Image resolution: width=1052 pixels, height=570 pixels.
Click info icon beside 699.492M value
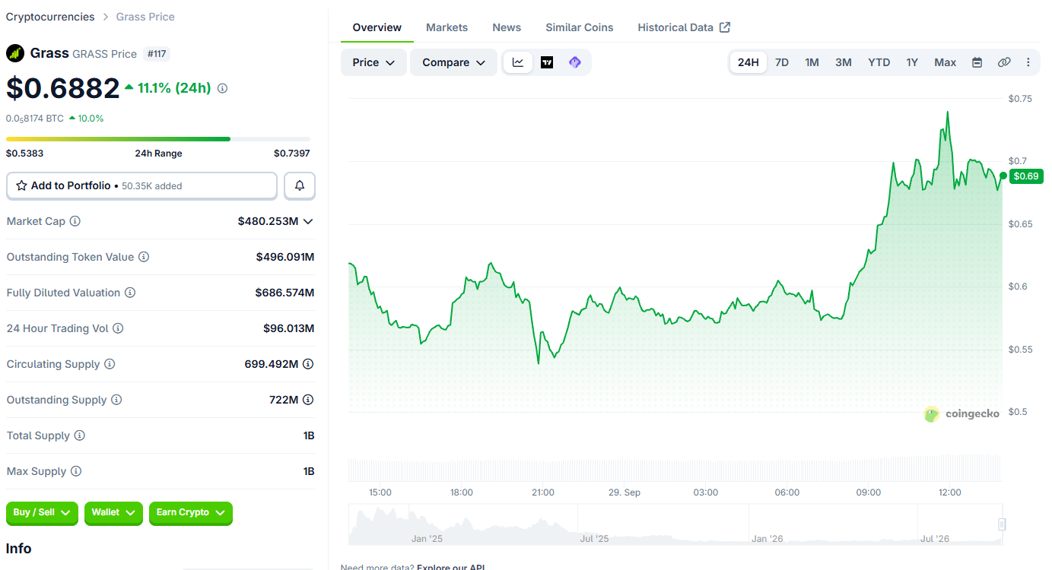[x=308, y=364]
